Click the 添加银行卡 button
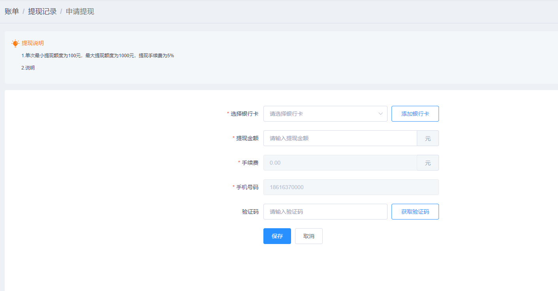This screenshot has height=291, width=558. pyautogui.click(x=415, y=114)
